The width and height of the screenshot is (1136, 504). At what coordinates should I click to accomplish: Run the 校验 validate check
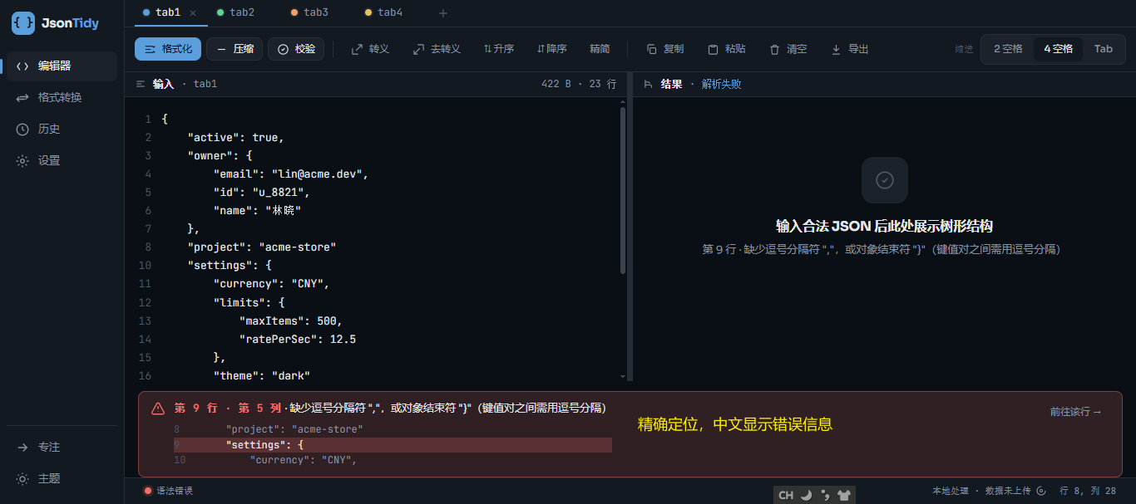coord(296,49)
